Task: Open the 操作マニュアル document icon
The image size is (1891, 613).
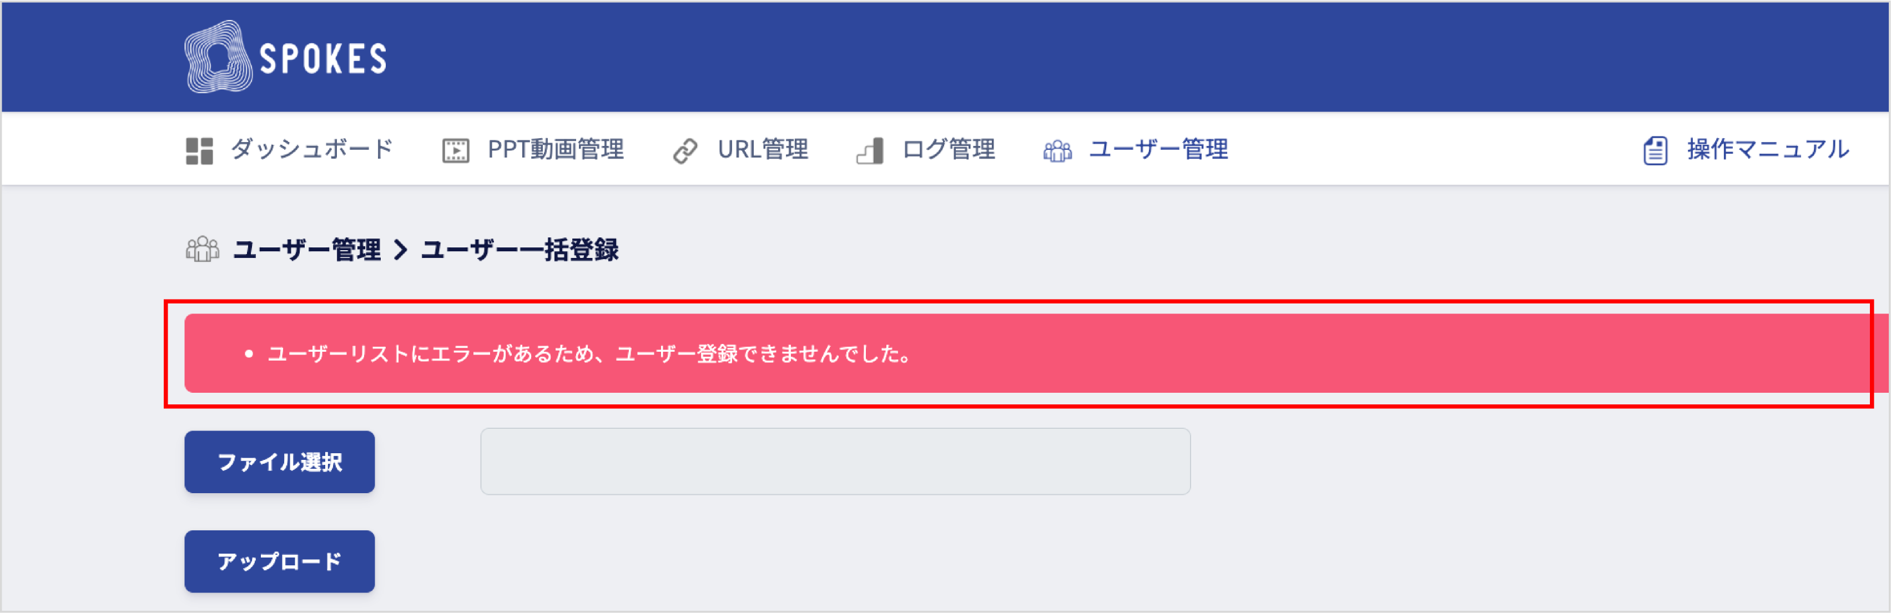Action: pos(1654,149)
